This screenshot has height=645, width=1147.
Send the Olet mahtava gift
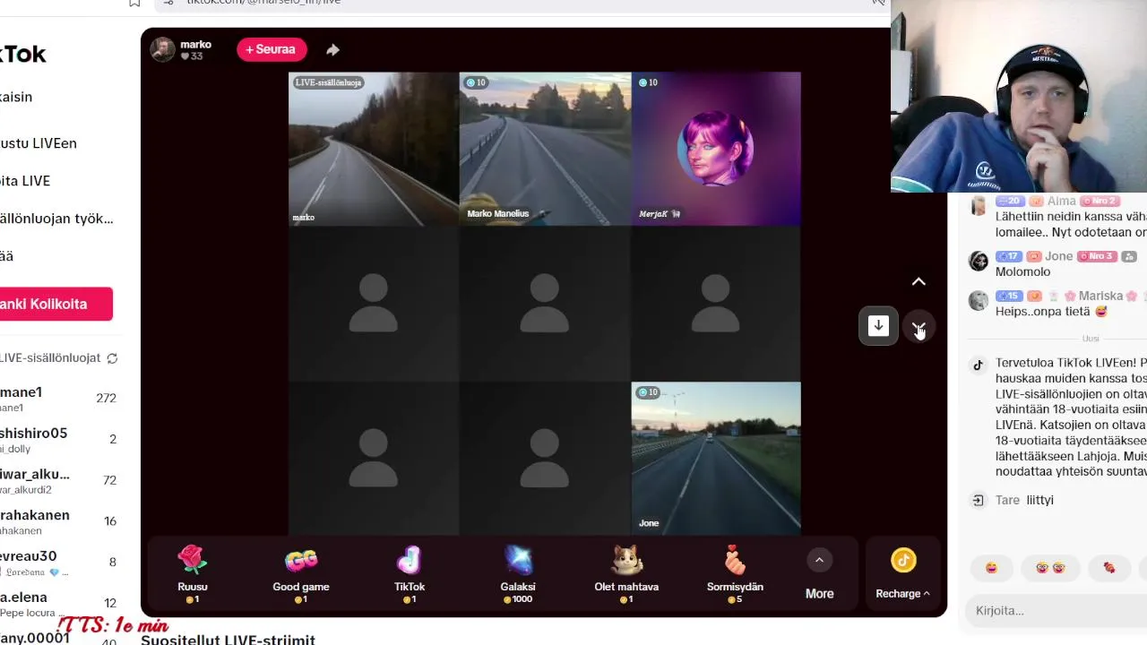point(626,574)
